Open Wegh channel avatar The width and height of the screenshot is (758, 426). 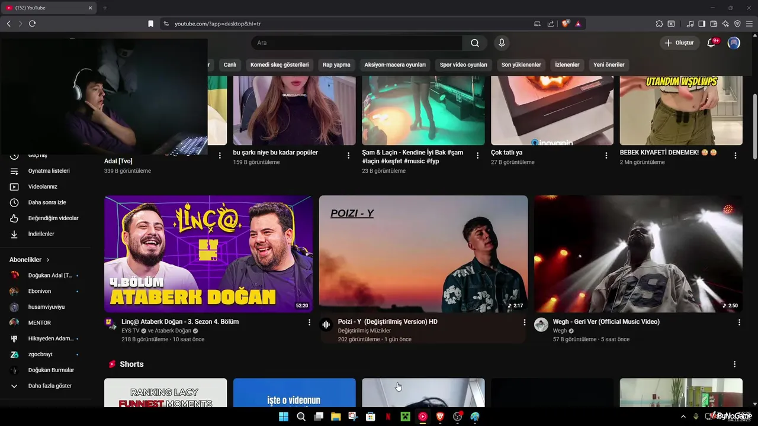[541, 324]
